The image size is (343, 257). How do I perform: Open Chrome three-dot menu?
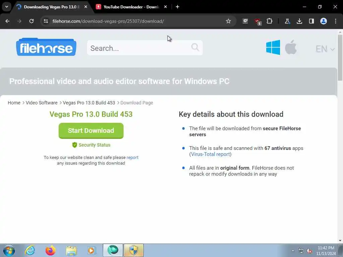pyautogui.click(x=336, y=21)
